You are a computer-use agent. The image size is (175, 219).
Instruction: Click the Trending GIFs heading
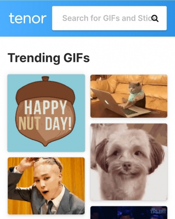pyautogui.click(x=49, y=58)
